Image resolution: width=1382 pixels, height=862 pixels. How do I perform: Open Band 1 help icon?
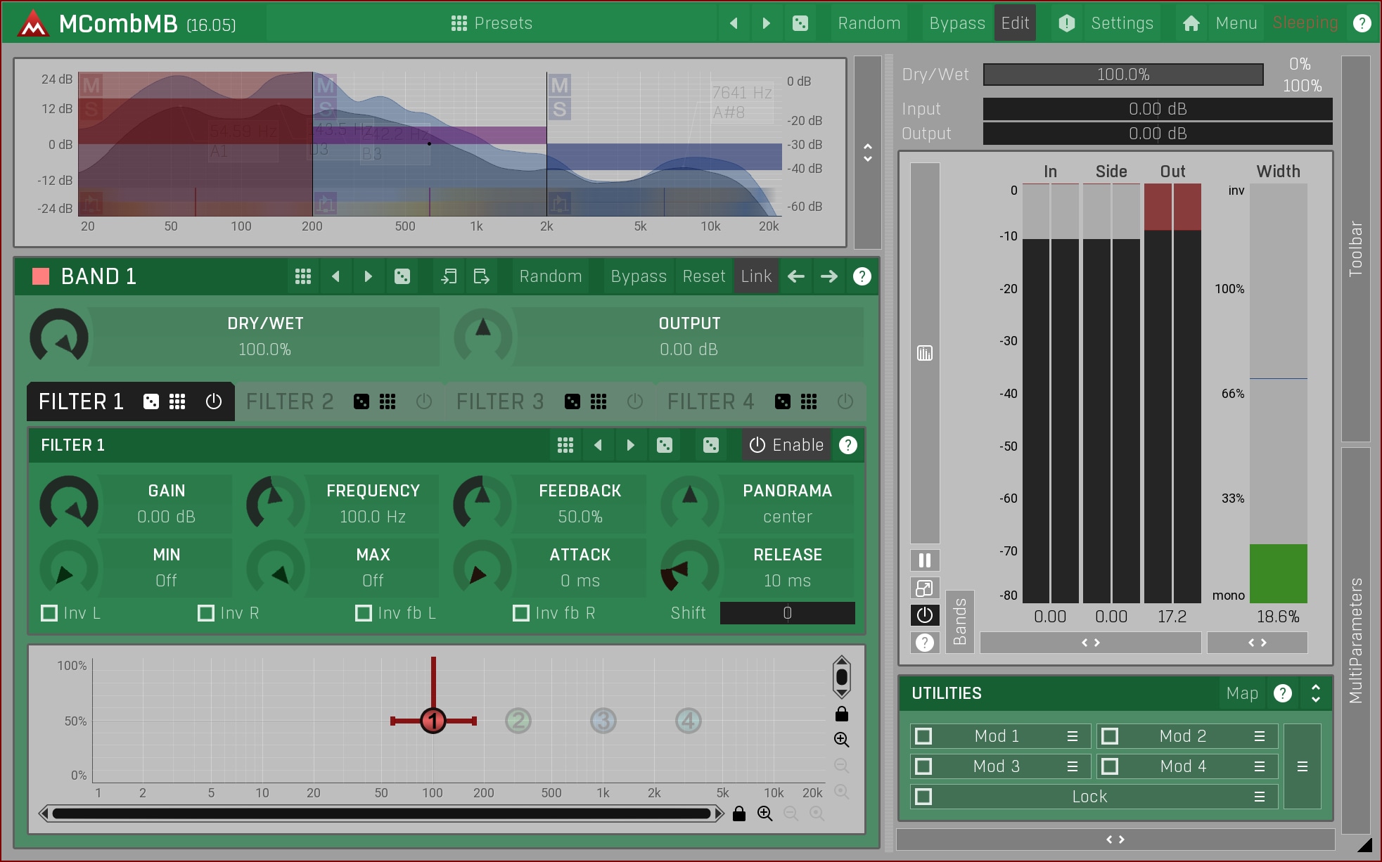[862, 276]
